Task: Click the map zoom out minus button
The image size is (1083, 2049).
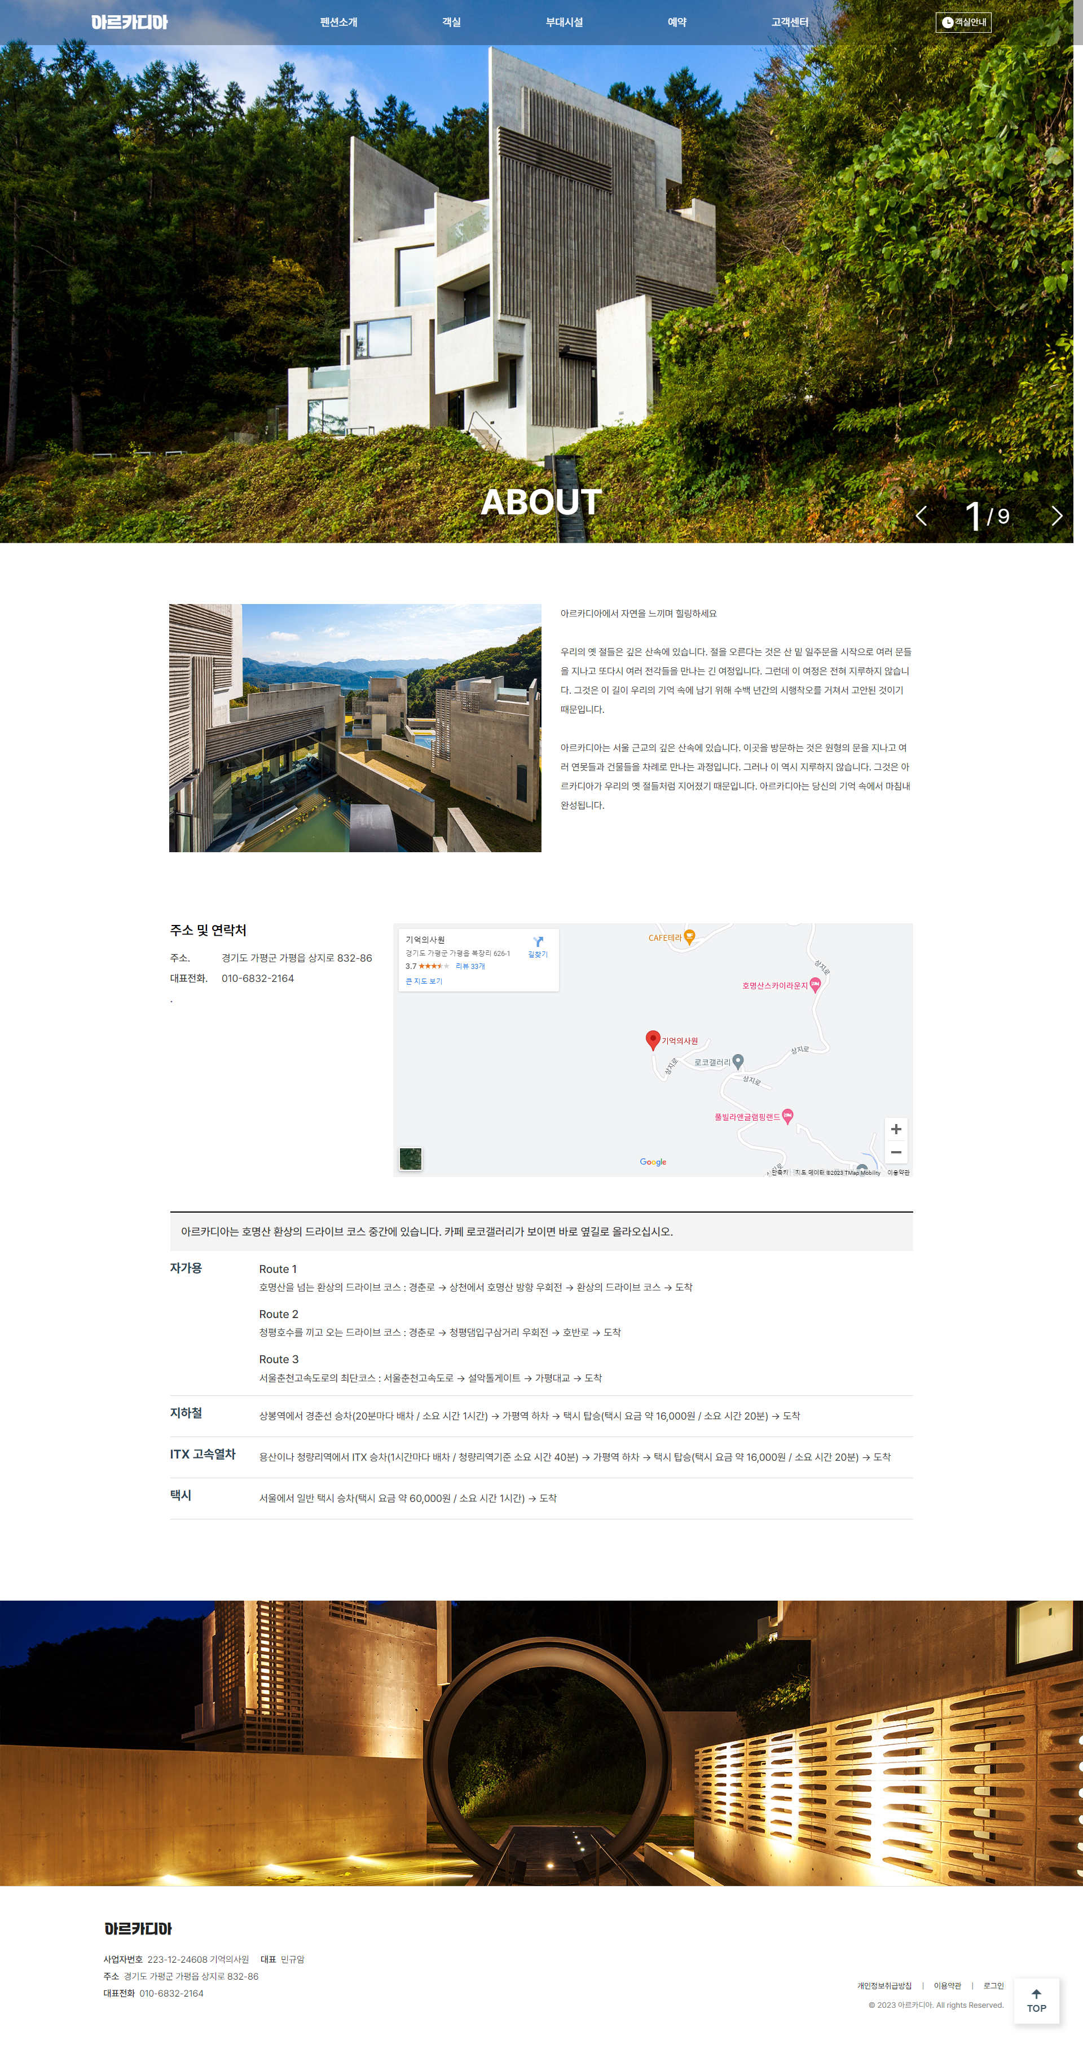Action: point(895,1152)
